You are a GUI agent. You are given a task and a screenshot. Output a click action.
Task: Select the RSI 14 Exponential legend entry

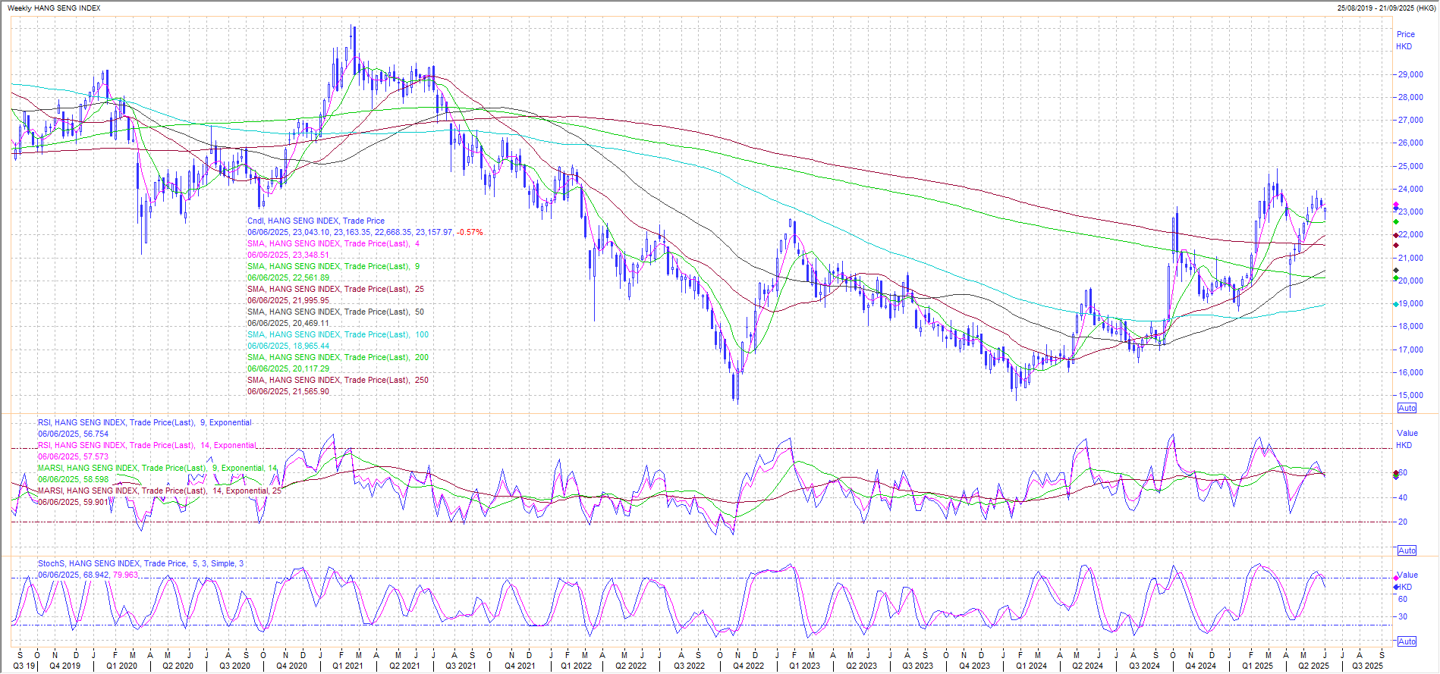(147, 445)
